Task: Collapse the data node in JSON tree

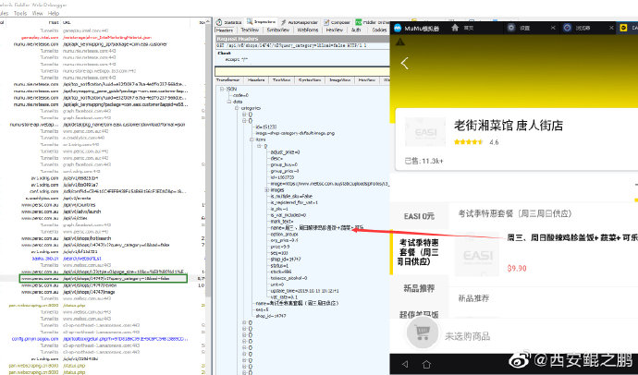Action: (229, 102)
